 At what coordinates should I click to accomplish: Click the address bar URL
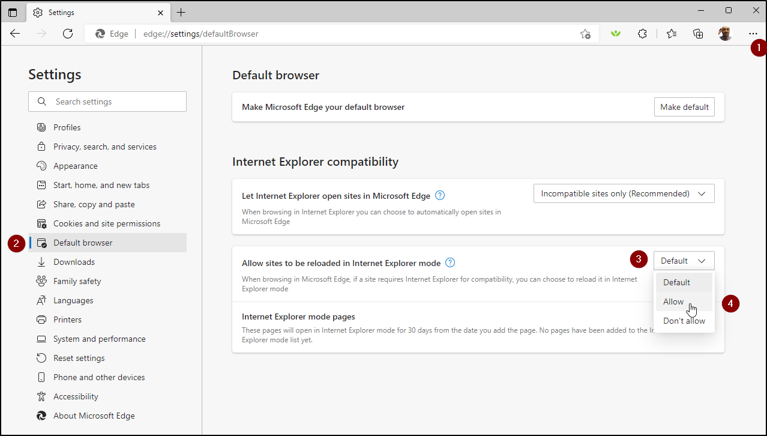point(201,34)
